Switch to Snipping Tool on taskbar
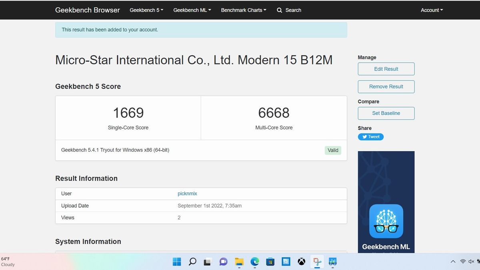Viewport: 480px width, 270px height. (x=317, y=262)
